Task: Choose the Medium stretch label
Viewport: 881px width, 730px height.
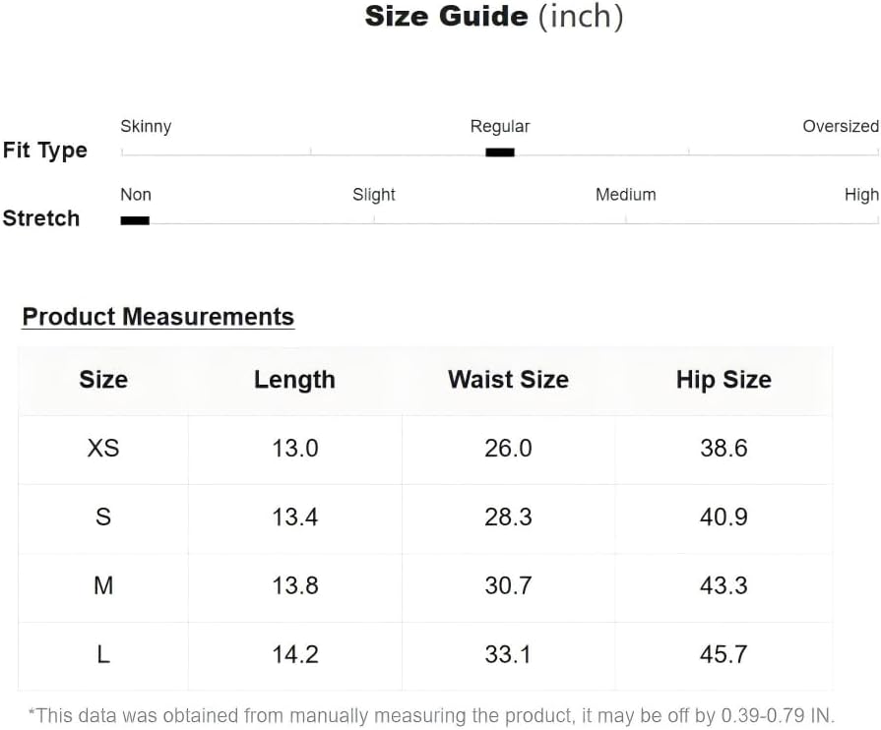Action: [x=625, y=195]
